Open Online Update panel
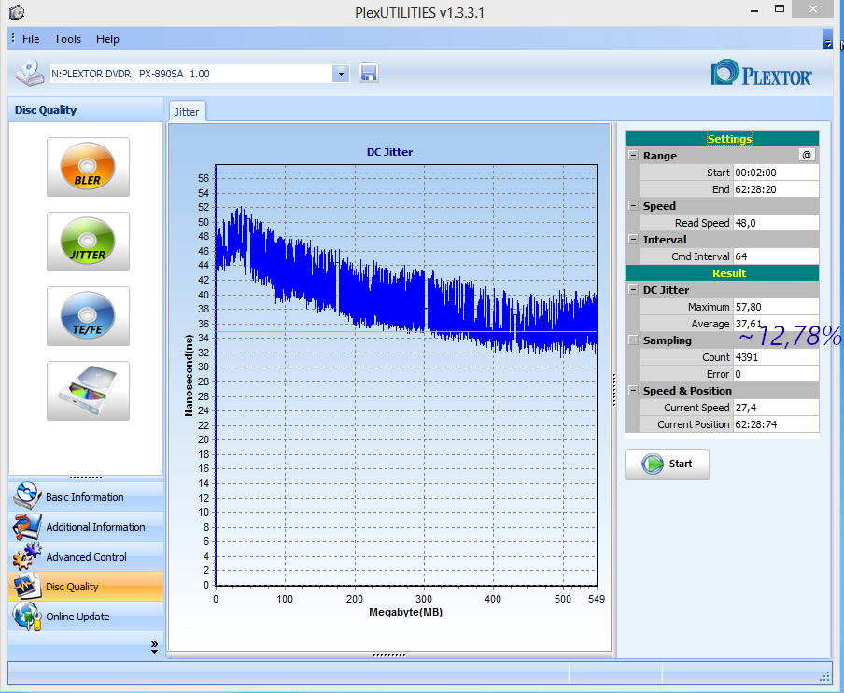 [86, 617]
